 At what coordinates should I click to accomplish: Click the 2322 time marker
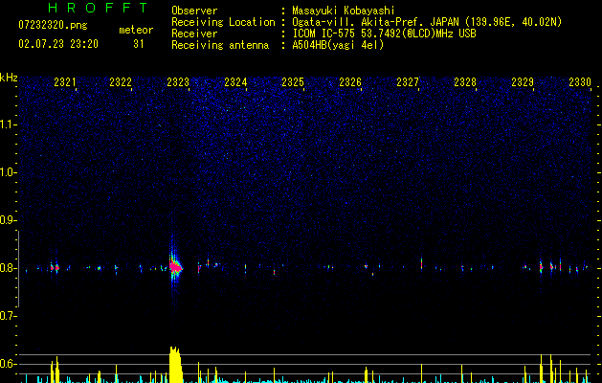pos(121,82)
